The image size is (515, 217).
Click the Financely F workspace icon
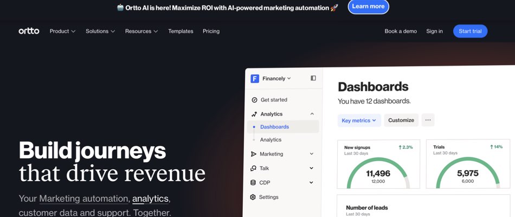pos(255,79)
